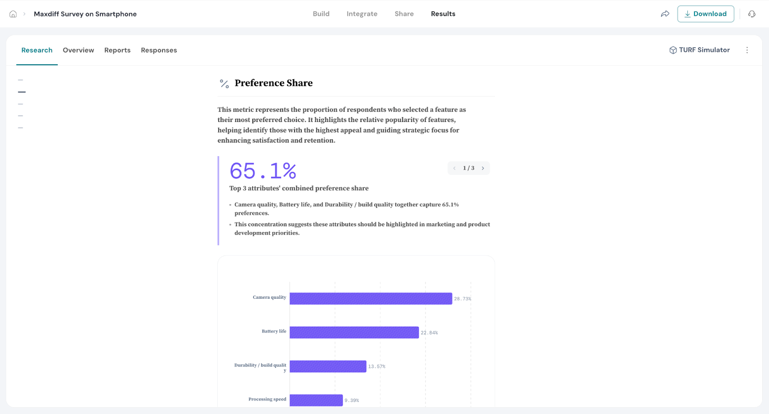
Task: Switch to the Build tab
Action: pyautogui.click(x=321, y=14)
